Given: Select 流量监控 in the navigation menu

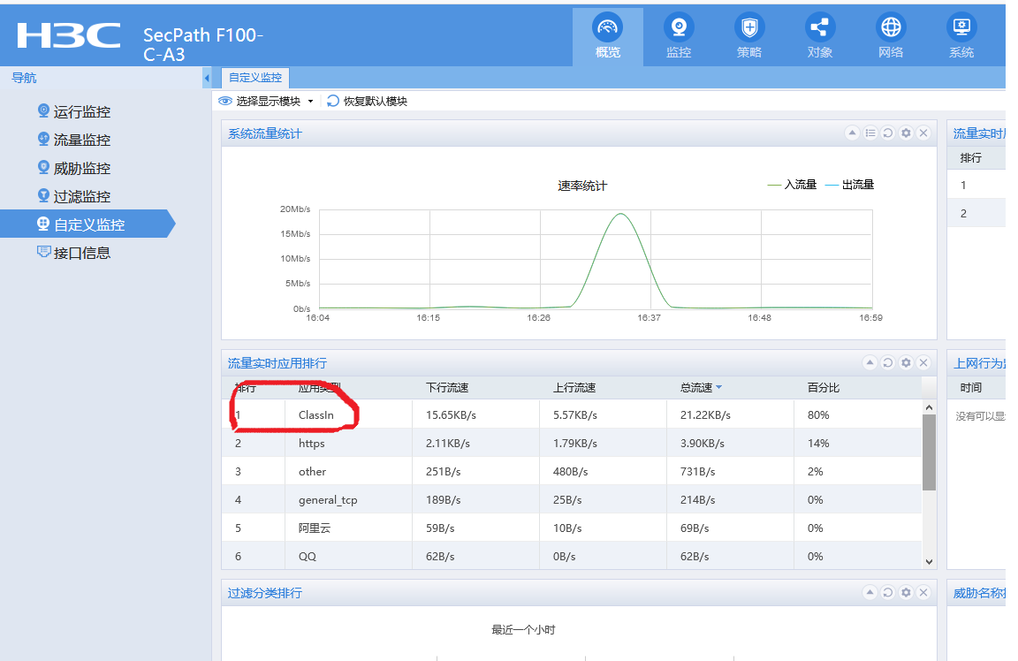Looking at the screenshot, I should (81, 141).
